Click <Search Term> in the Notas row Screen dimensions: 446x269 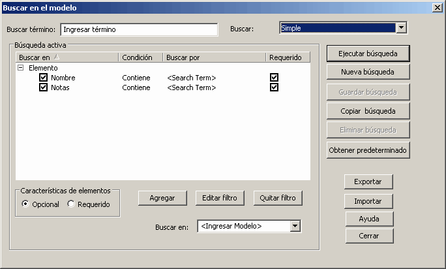[x=192, y=87]
